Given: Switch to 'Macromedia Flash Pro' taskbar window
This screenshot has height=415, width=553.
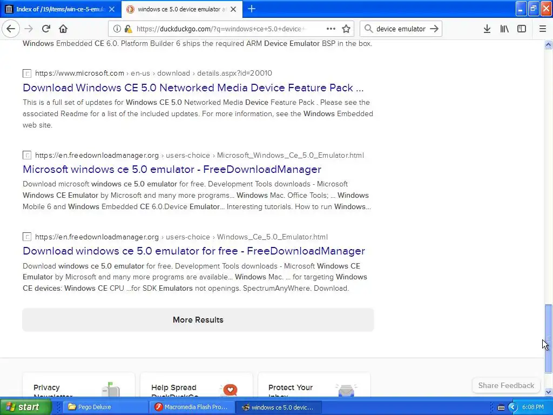Looking at the screenshot, I should [x=192, y=407].
